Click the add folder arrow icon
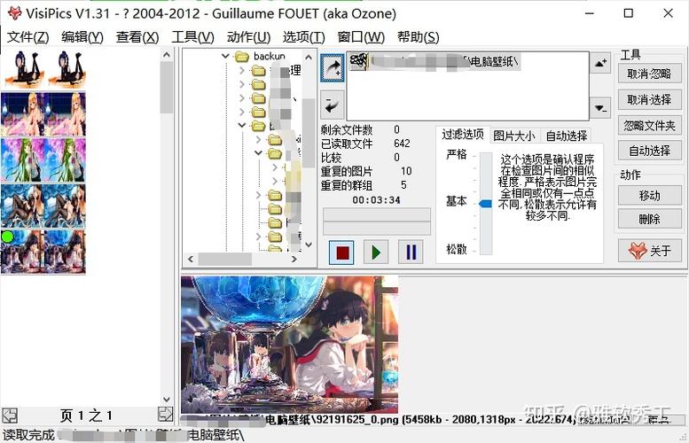The image size is (689, 443). tap(333, 67)
